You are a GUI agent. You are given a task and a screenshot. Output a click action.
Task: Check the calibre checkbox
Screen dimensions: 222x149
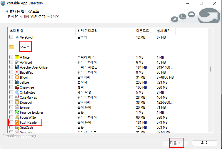click(11, 82)
